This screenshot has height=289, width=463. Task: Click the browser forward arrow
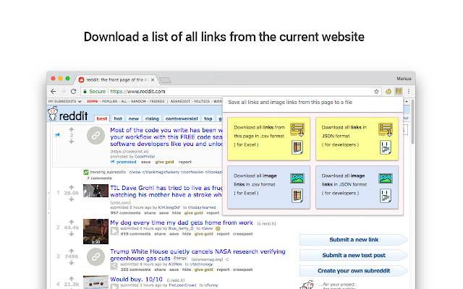(63, 92)
